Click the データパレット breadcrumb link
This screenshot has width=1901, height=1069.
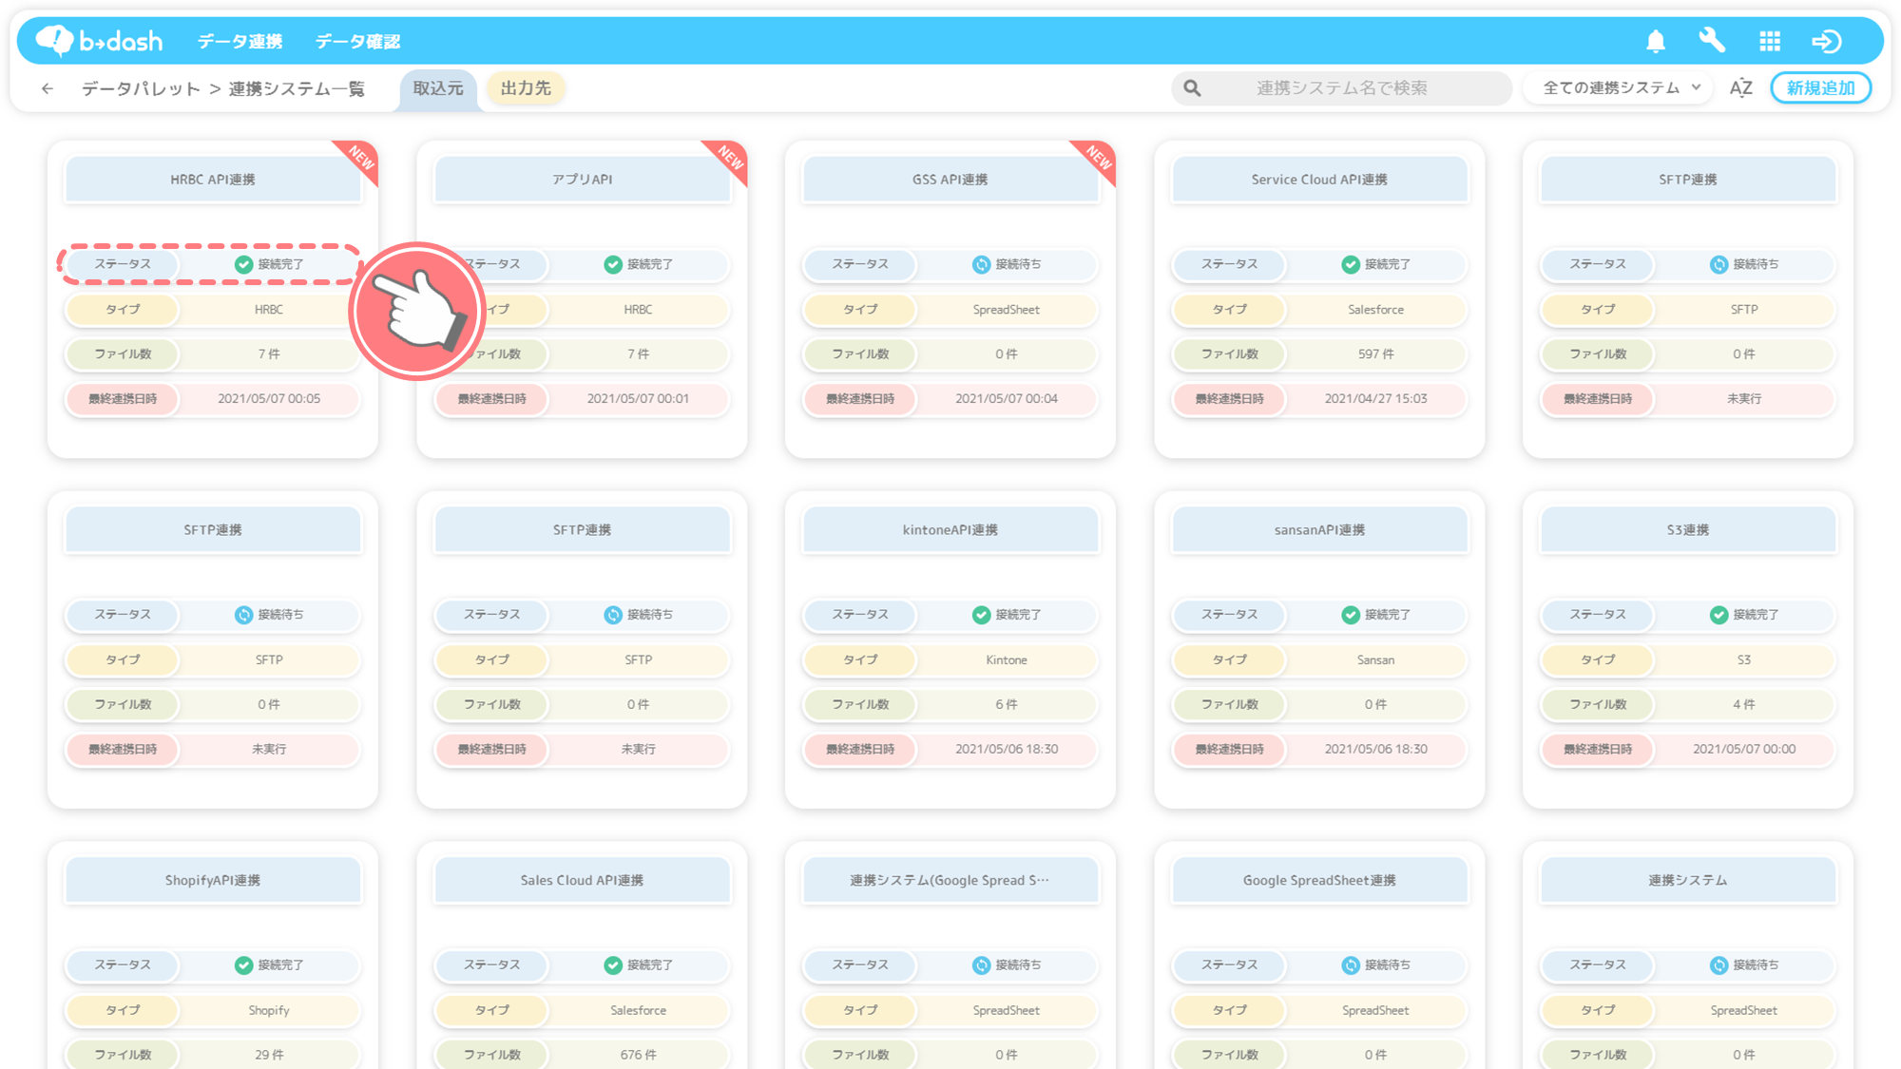pyautogui.click(x=141, y=88)
